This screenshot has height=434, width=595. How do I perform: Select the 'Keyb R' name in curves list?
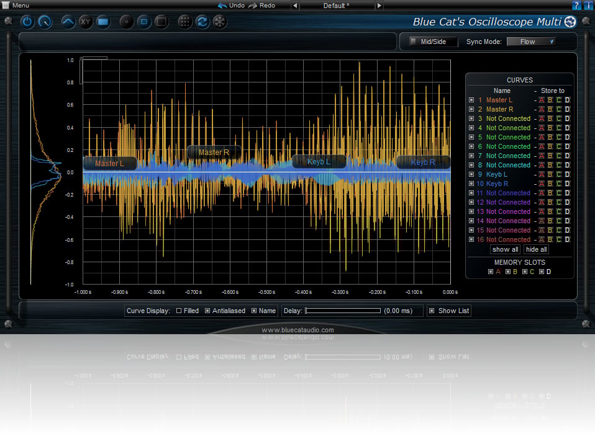pos(497,184)
